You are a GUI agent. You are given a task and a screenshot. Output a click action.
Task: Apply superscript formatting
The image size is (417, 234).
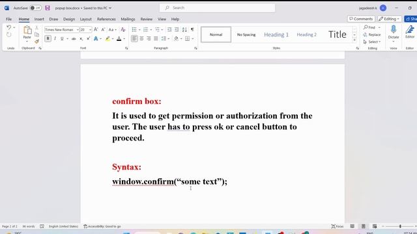(89, 39)
